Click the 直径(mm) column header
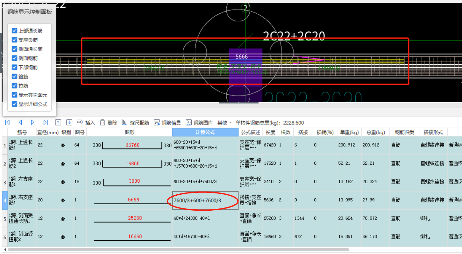Viewport: 462px width, 254px height. tap(48, 132)
